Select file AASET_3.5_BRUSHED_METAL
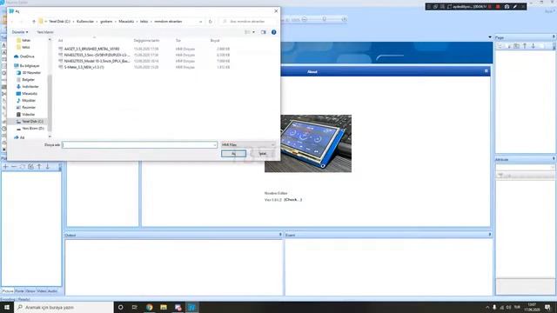 coord(91,49)
